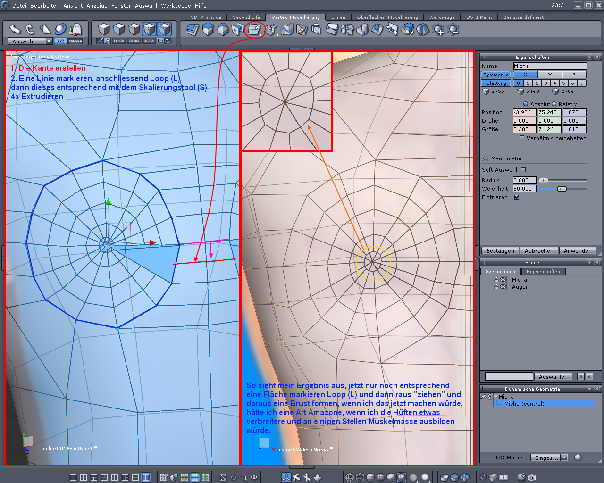The image size is (604, 483).
Task: Select the arrow selection tool
Action: tap(15, 29)
